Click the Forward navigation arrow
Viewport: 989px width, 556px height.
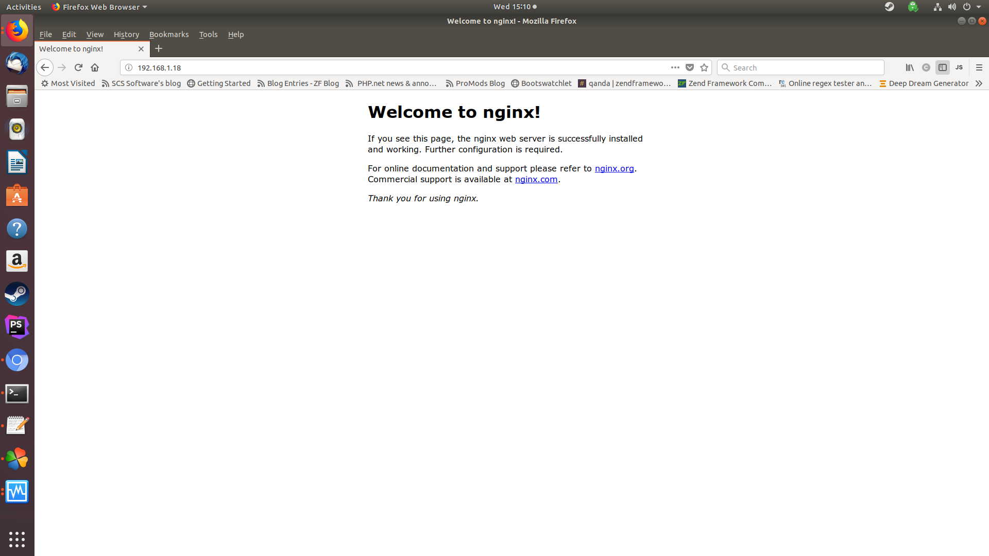tap(62, 67)
